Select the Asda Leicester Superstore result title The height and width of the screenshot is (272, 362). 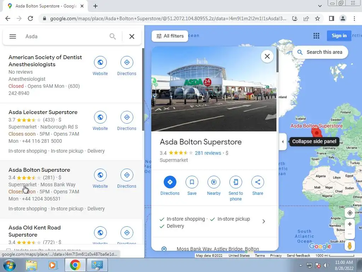[43, 112]
